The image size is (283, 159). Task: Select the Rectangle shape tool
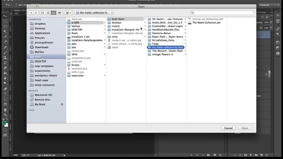[x=5, y=104]
